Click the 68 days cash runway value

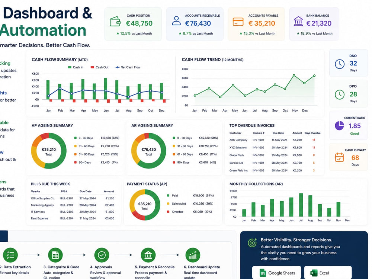[x=355, y=158]
